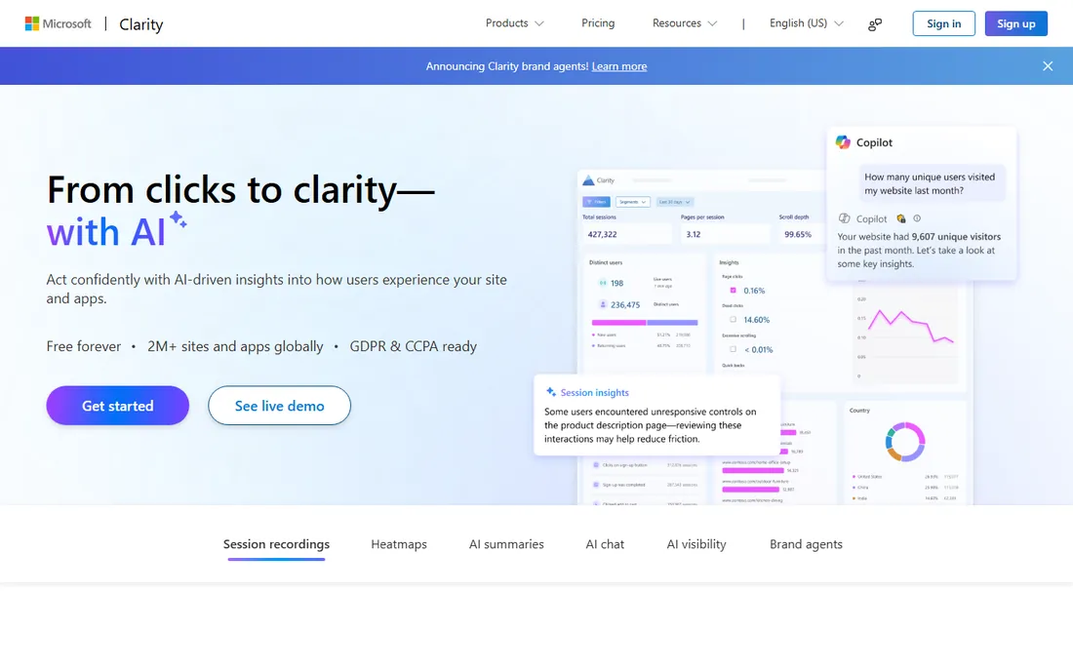Click the shield icon next to Copilot response
Screen dimensions: 1073x671
901,218
